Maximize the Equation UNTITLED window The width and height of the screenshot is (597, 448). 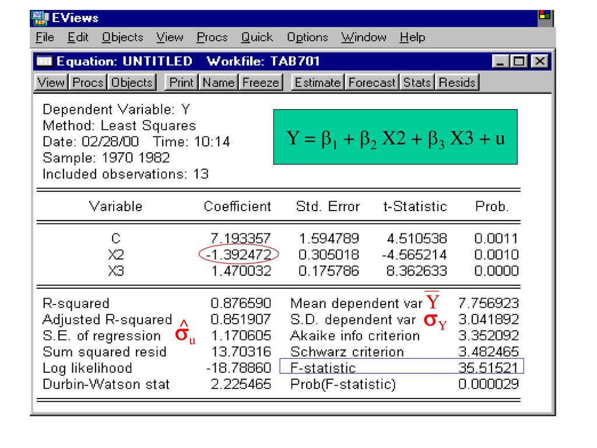(519, 61)
